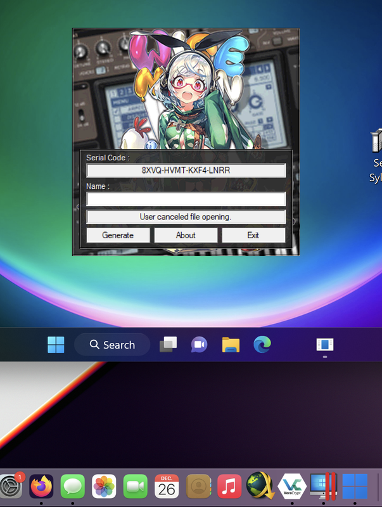This screenshot has height=507, width=382.
Task: Click the Generate button
Action: tap(118, 235)
